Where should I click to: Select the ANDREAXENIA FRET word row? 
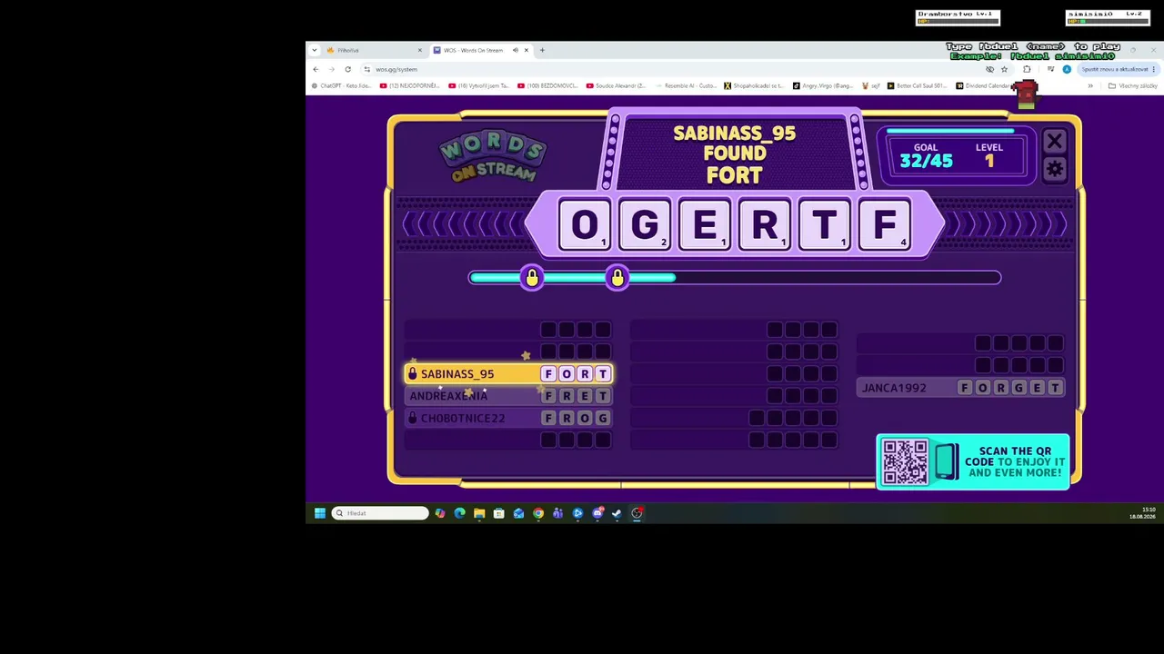click(x=508, y=396)
